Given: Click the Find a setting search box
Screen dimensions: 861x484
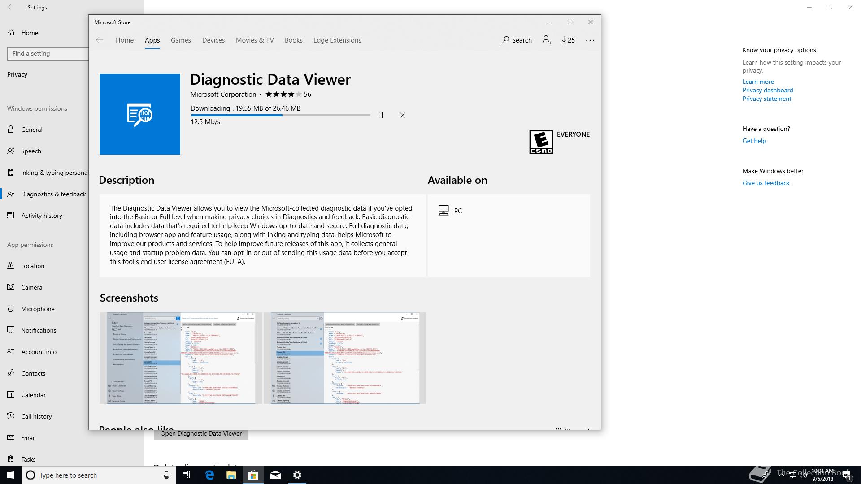Looking at the screenshot, I should click(48, 53).
